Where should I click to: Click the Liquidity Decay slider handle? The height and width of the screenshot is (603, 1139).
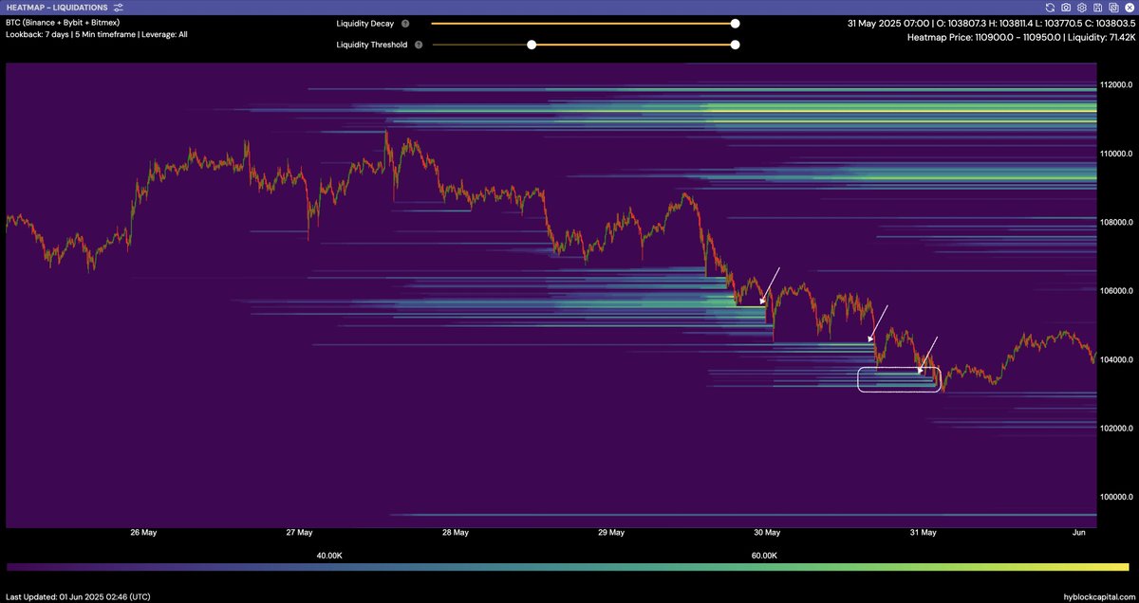click(735, 24)
